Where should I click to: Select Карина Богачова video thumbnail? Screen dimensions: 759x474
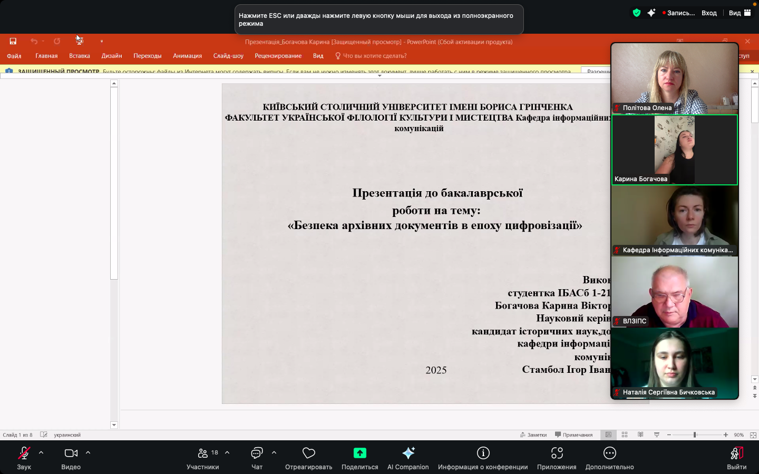674,150
